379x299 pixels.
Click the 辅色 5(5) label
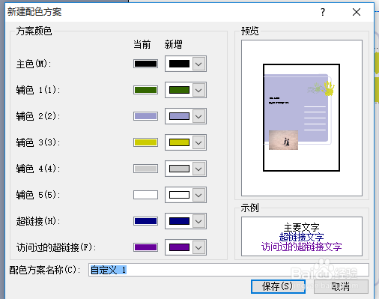38,195
